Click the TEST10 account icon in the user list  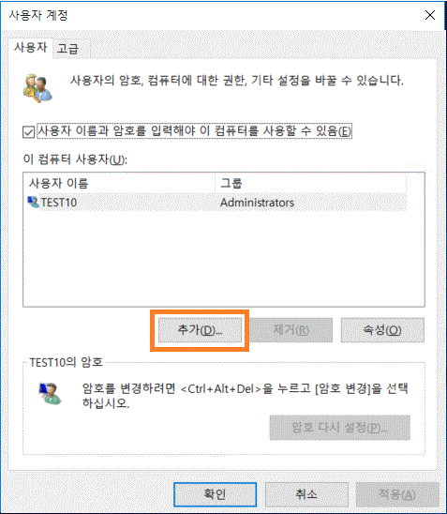click(34, 203)
